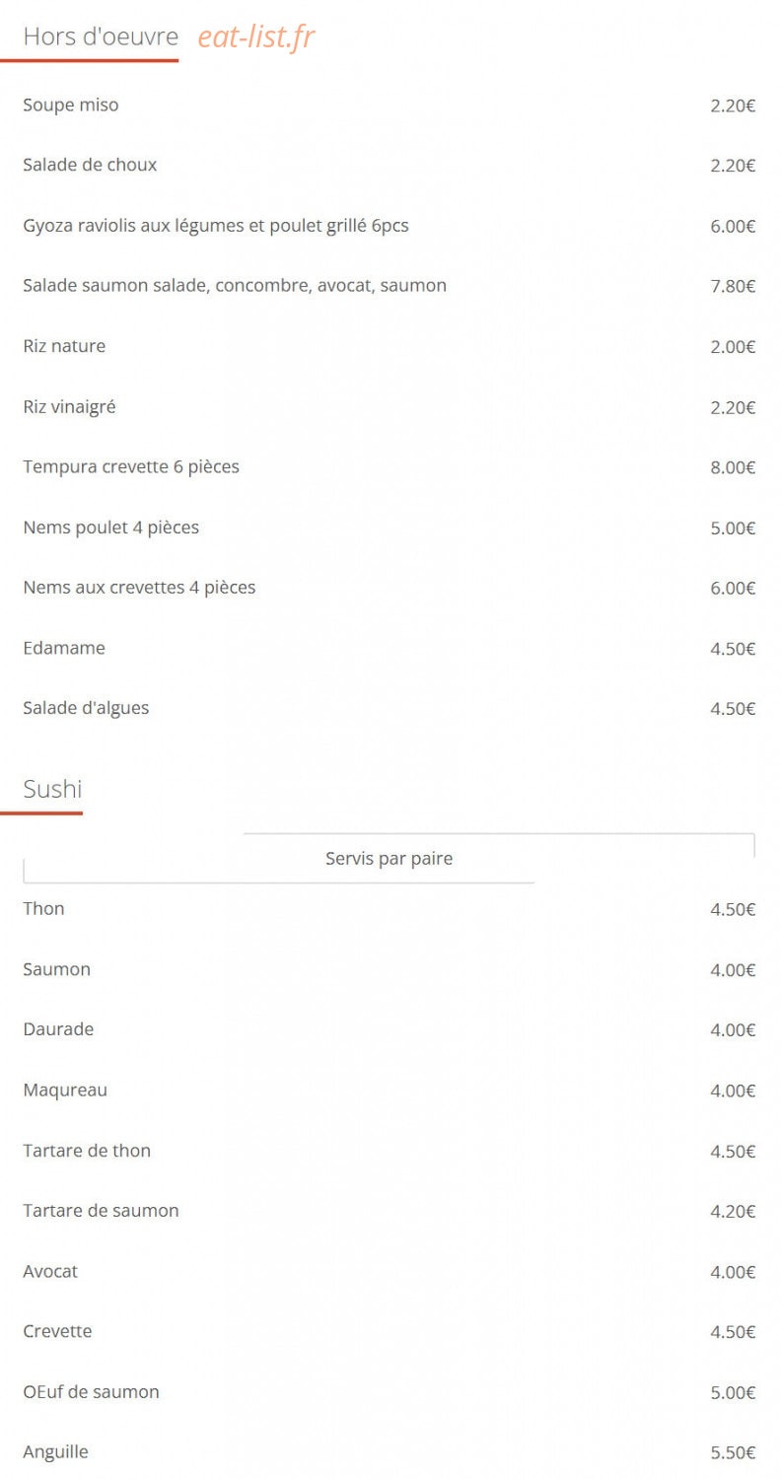Click the OEuf de saumon 5.00€ price

[x=733, y=1393]
